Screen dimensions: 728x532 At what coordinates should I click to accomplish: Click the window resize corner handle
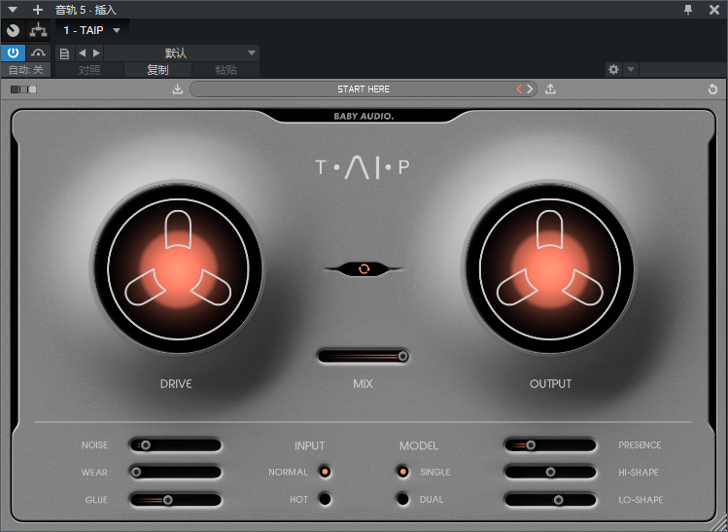[x=720, y=524]
